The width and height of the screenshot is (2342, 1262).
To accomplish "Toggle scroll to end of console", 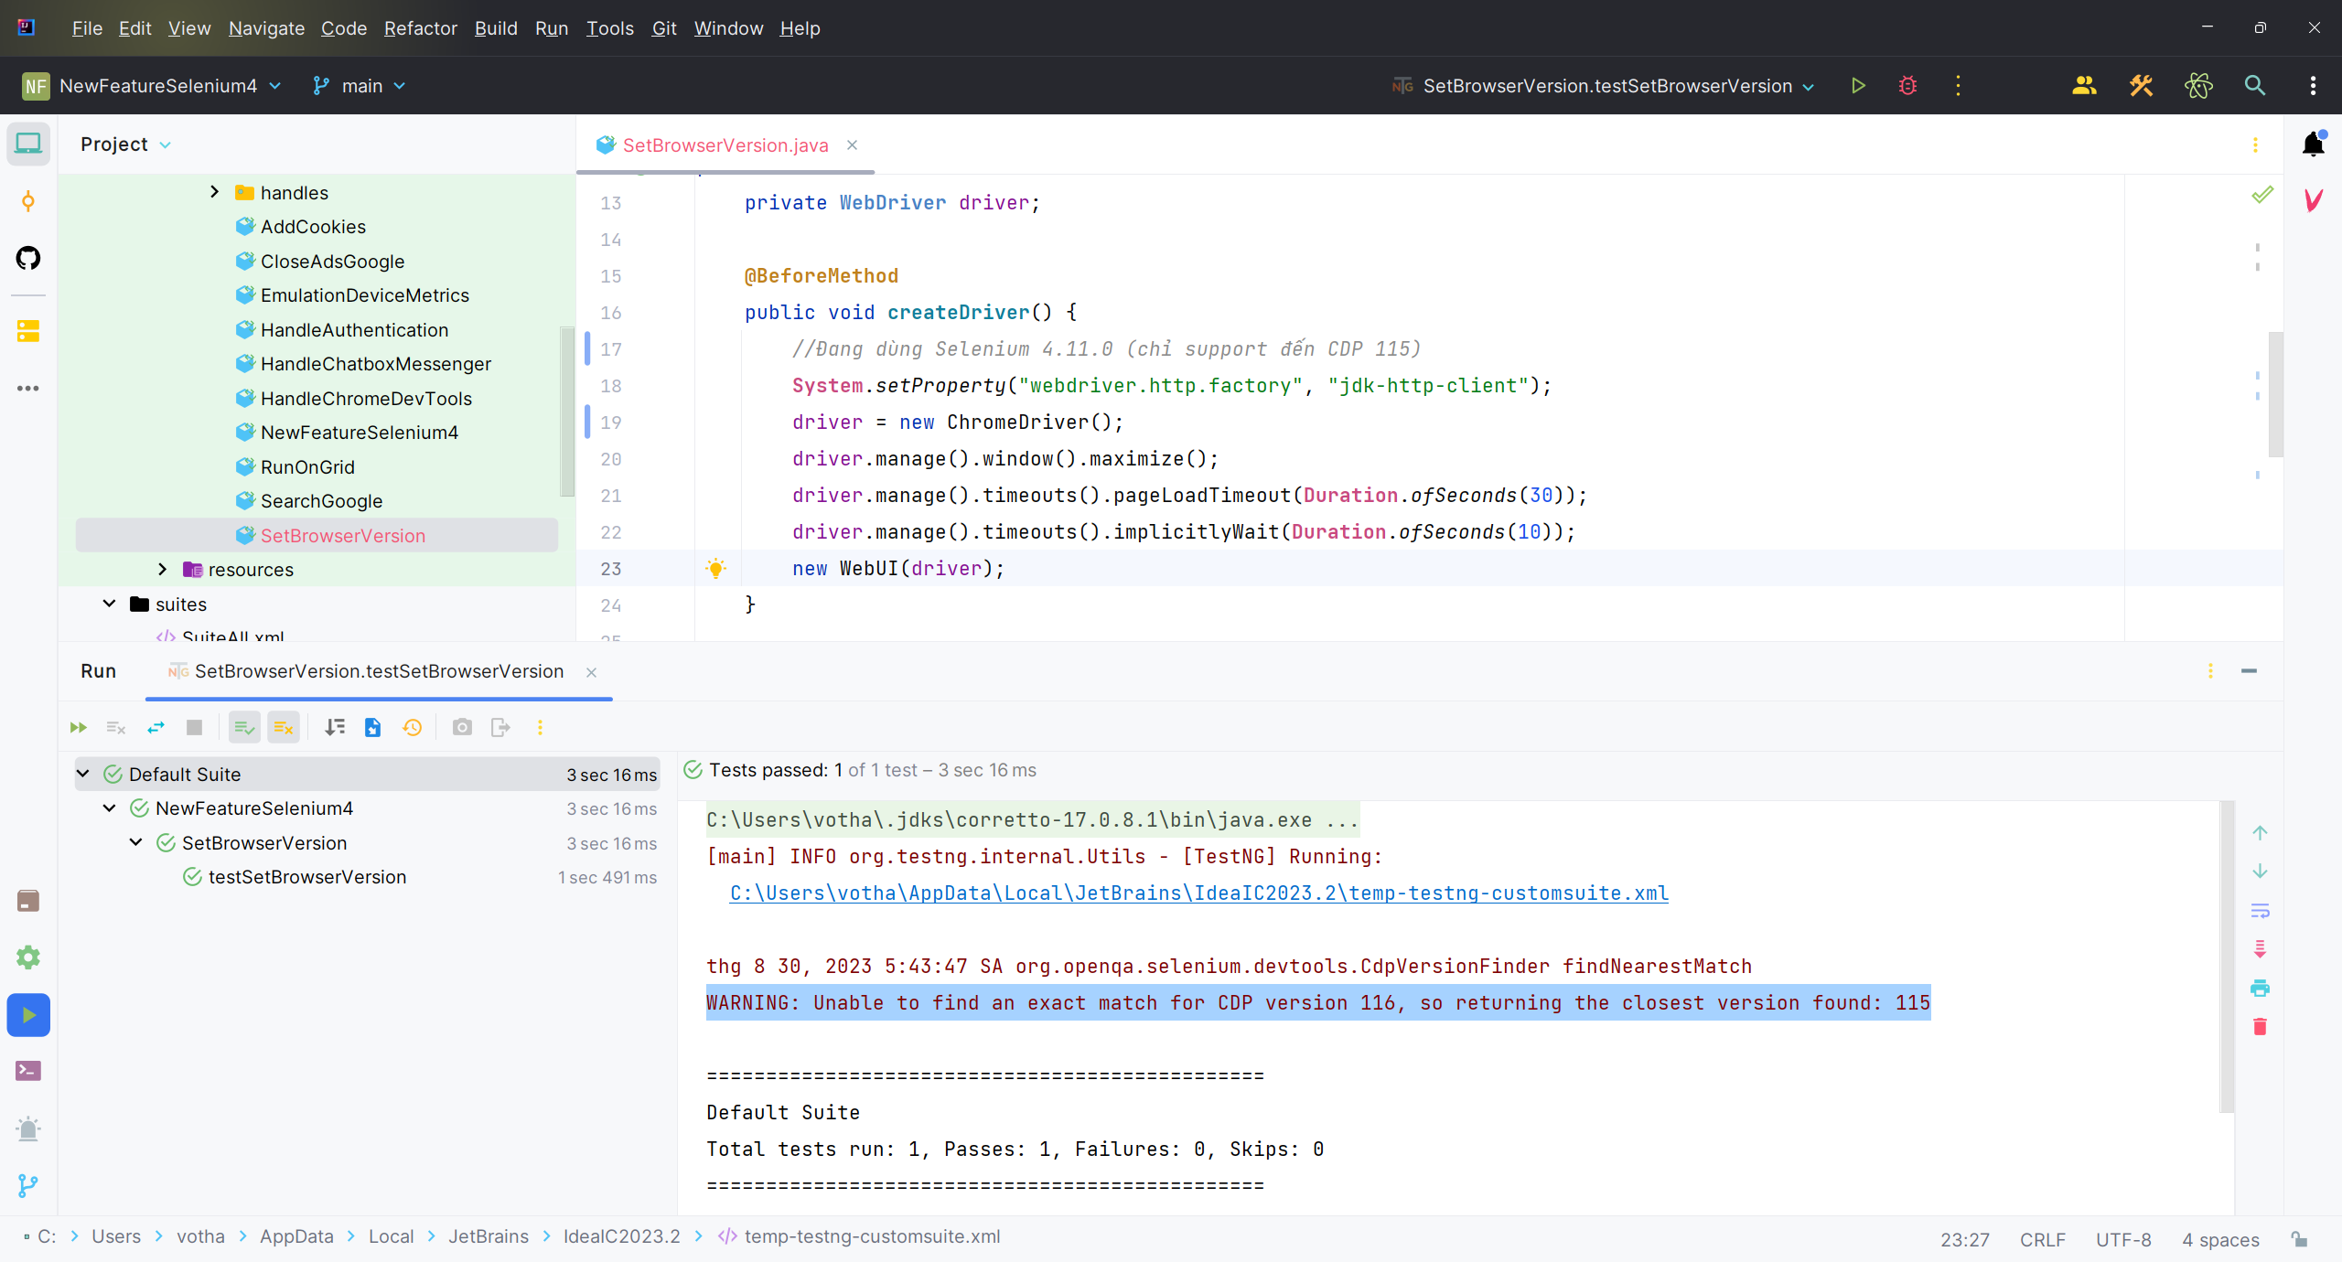I will pos(2260,949).
